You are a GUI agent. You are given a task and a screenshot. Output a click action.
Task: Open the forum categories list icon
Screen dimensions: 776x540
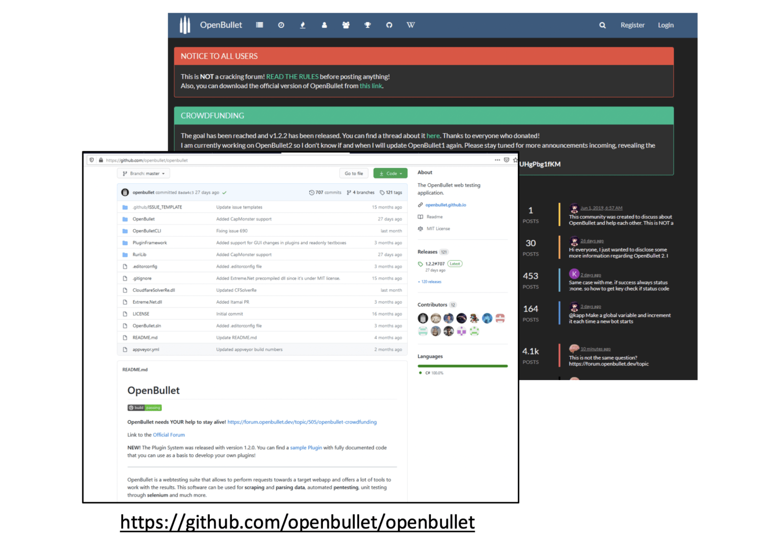click(x=259, y=25)
